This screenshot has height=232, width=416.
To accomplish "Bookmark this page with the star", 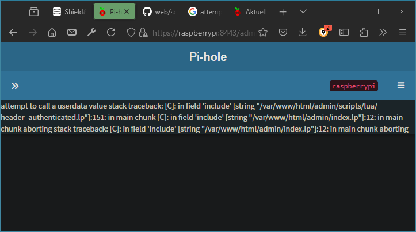I will (263, 33).
